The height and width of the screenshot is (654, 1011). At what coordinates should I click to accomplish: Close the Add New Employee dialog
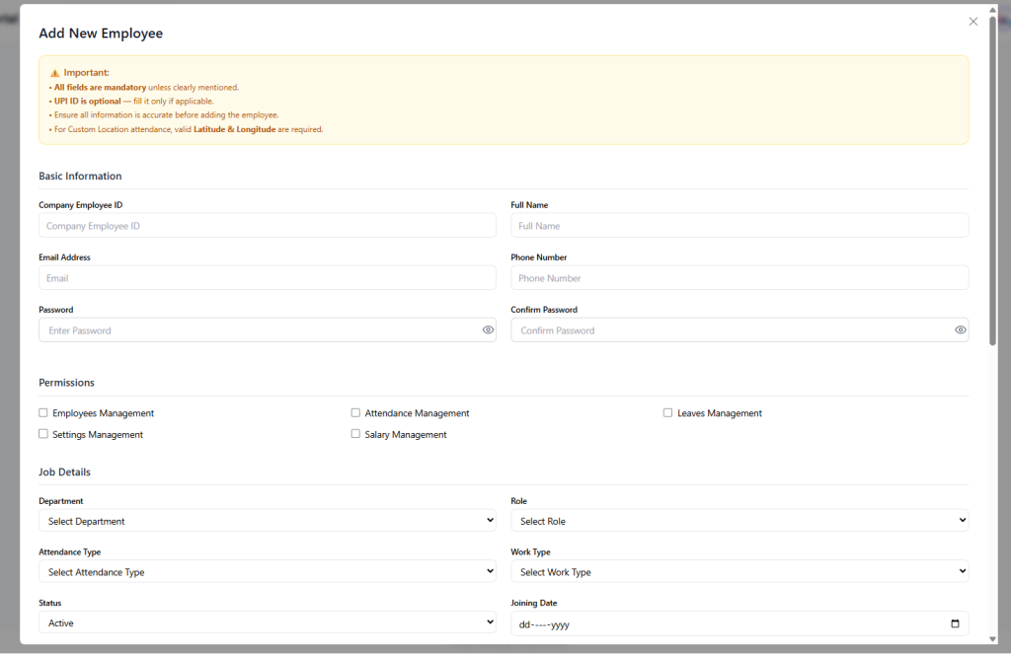(972, 22)
